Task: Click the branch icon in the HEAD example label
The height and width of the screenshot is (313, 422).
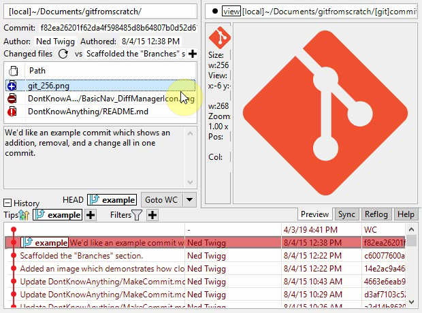Action: [94, 199]
